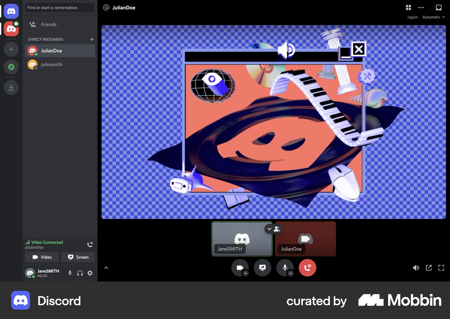Pop out call window icon
450x319 pixels.
[429, 268]
